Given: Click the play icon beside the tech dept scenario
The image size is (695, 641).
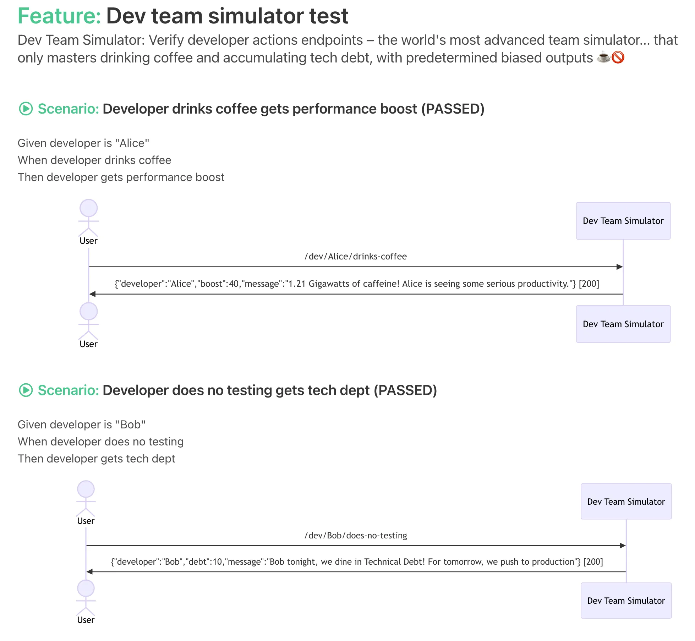Looking at the screenshot, I should point(26,390).
